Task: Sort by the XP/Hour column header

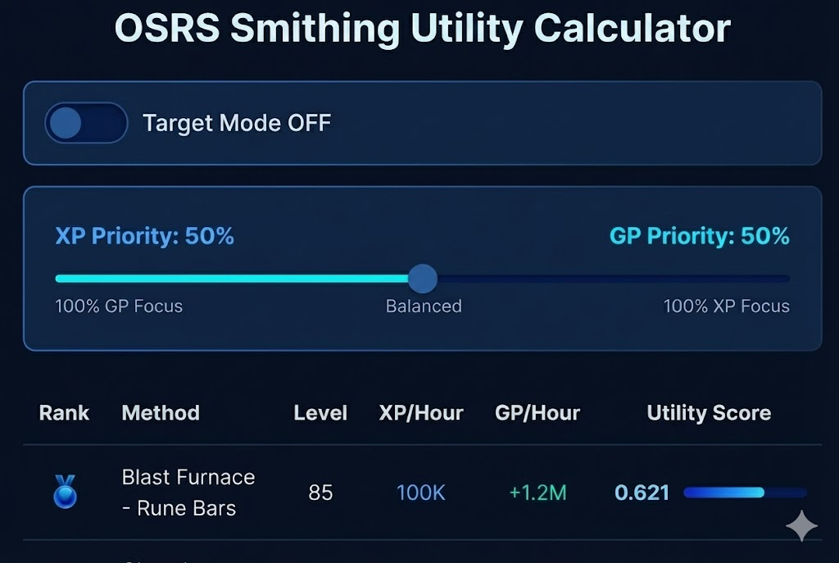Action: [x=420, y=413]
